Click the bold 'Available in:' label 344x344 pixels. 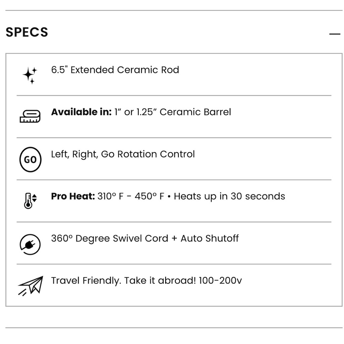point(82,112)
